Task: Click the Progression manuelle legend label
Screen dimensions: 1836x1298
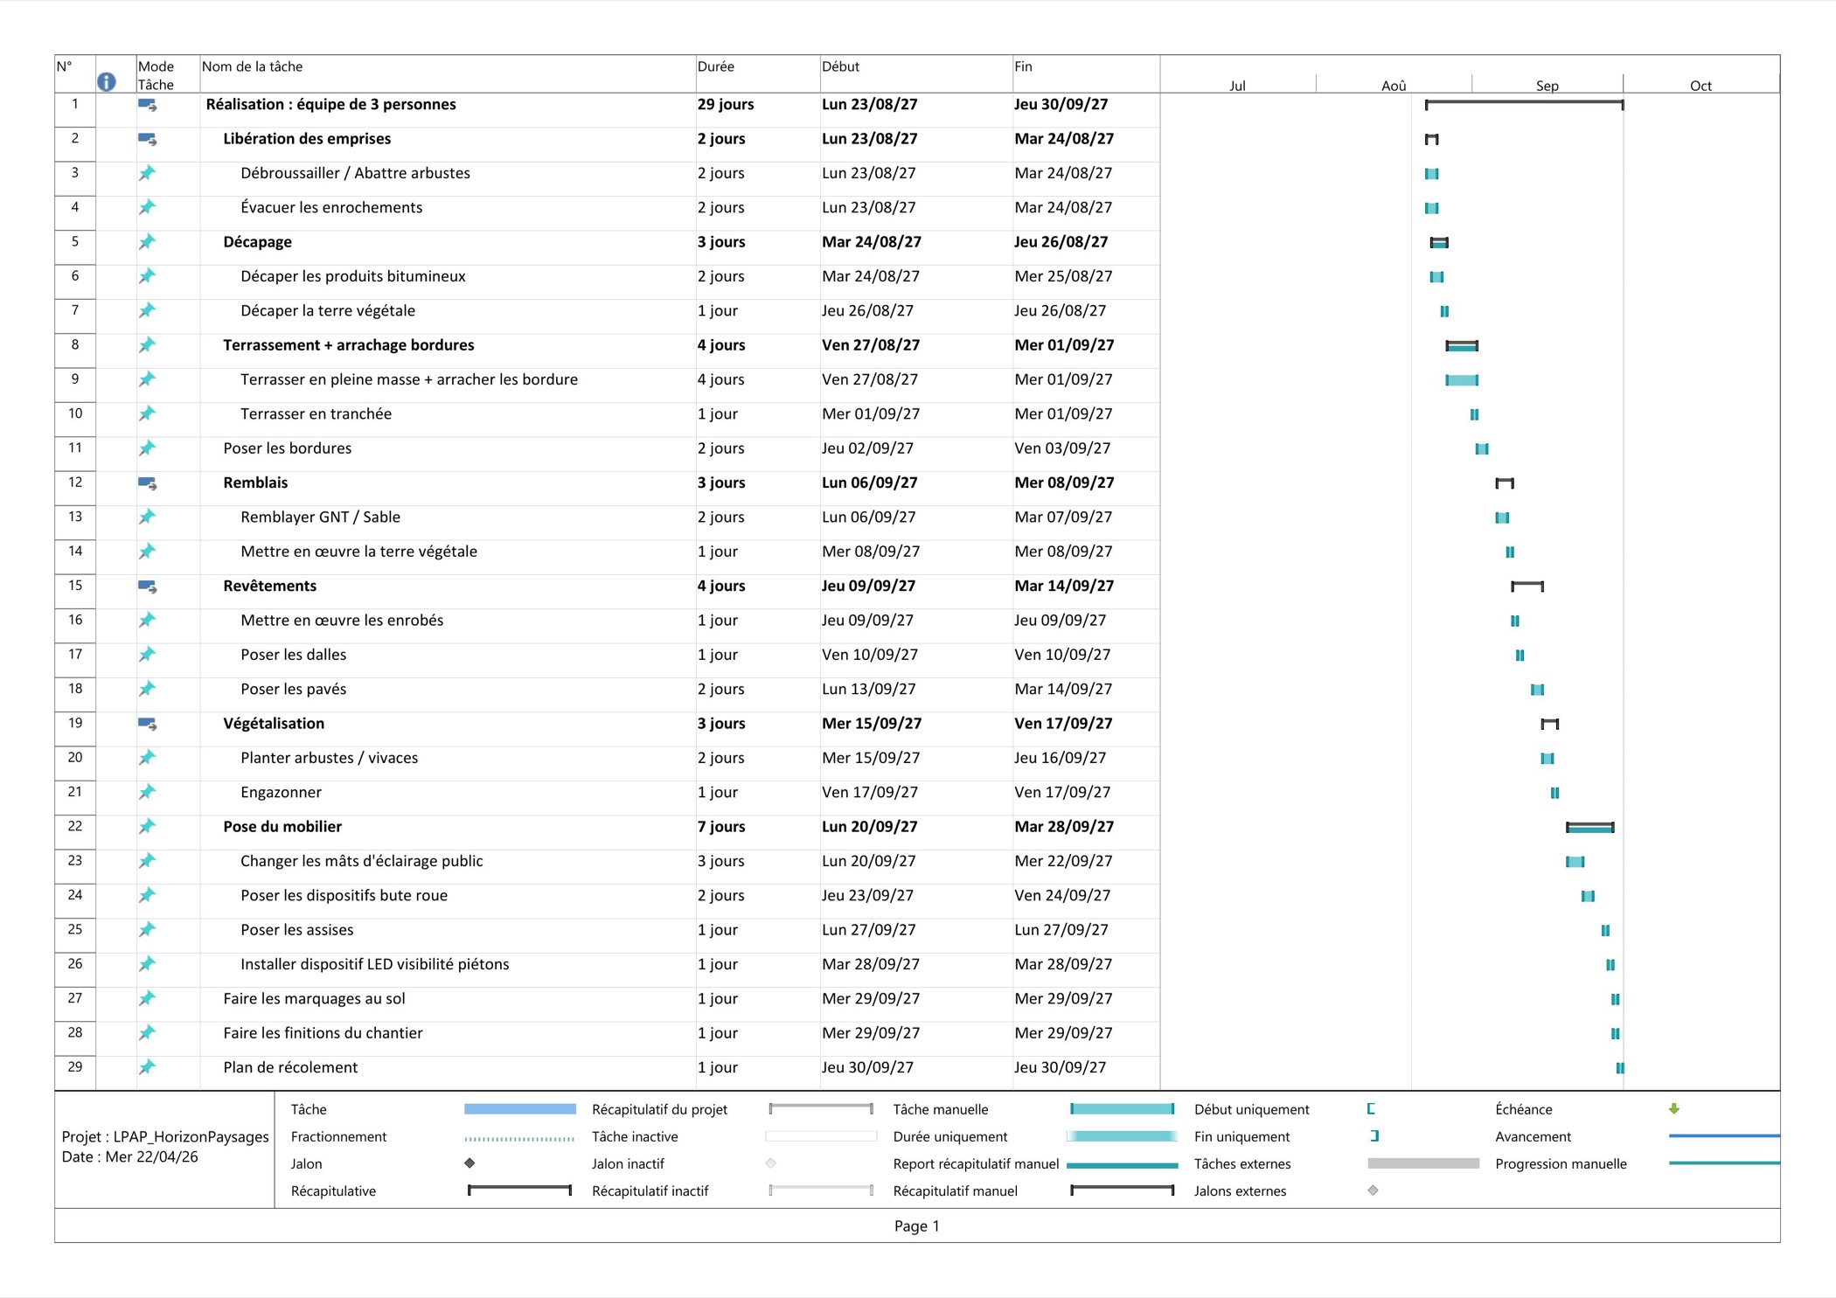Action: pyautogui.click(x=1561, y=1163)
